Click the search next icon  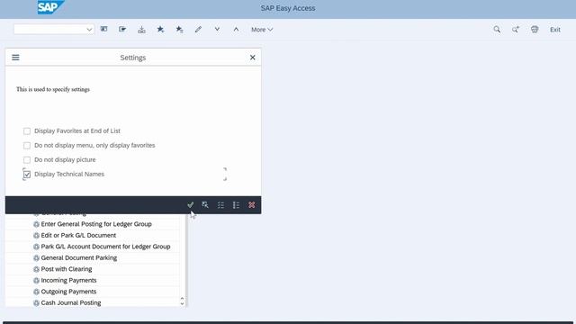516,30
